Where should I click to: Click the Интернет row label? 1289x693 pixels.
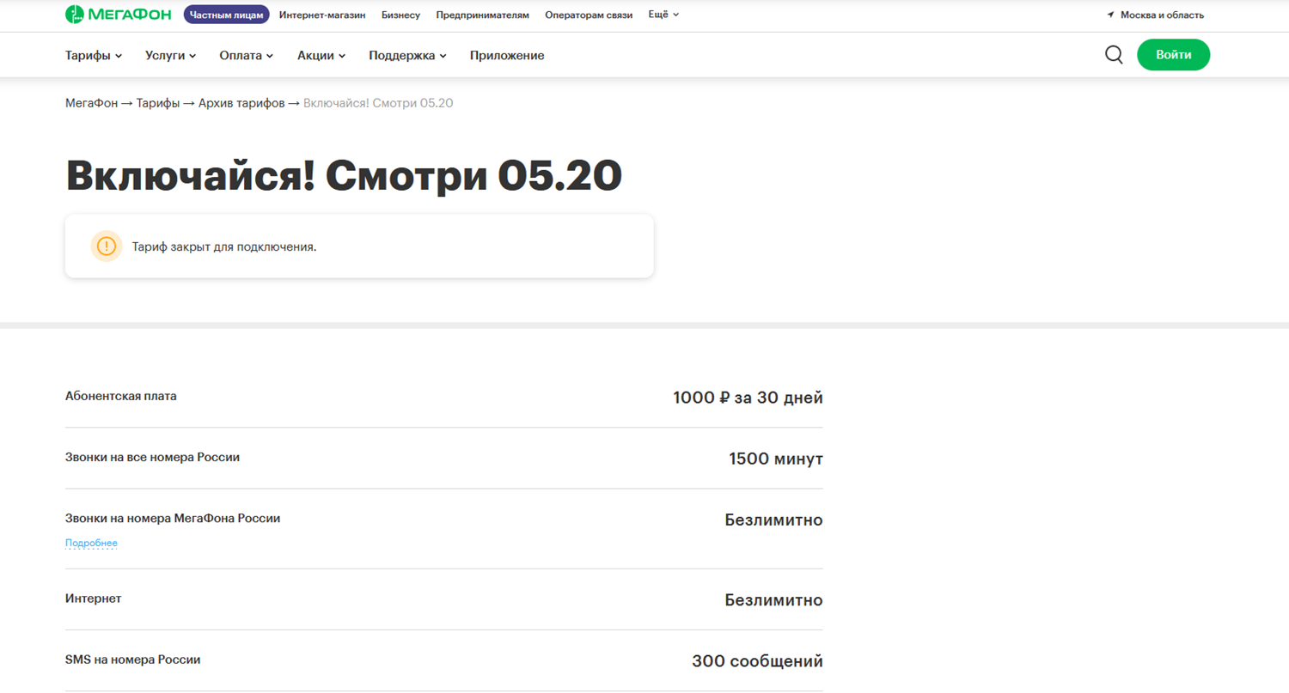pos(94,598)
